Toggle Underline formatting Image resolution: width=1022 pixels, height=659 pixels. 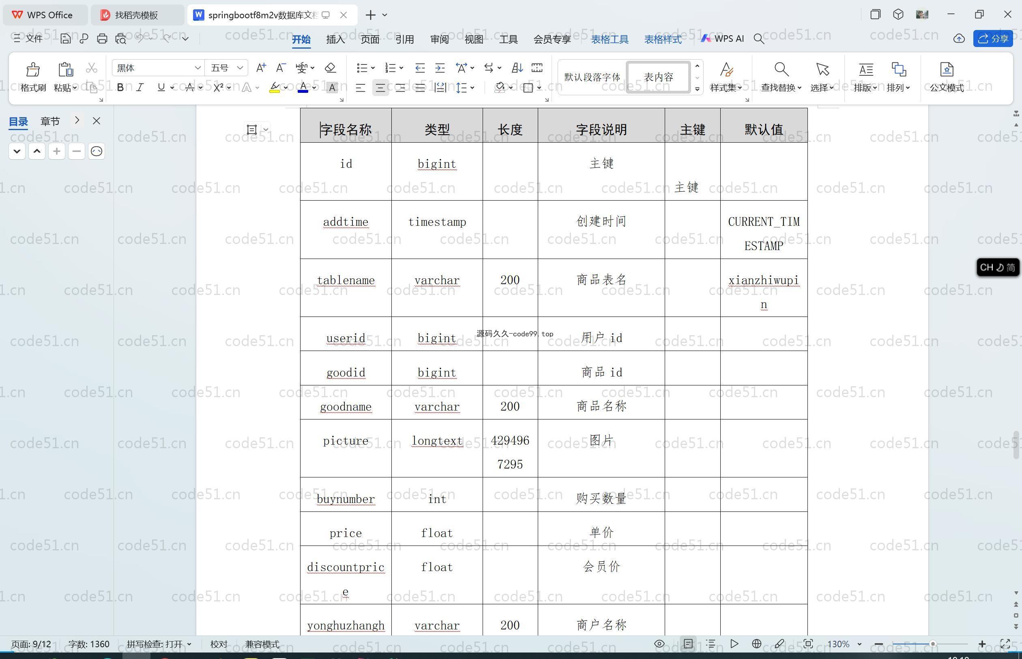161,88
